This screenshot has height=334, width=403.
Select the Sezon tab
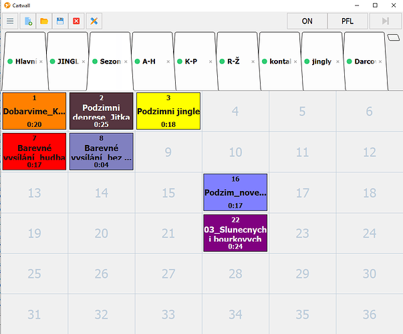pos(110,61)
